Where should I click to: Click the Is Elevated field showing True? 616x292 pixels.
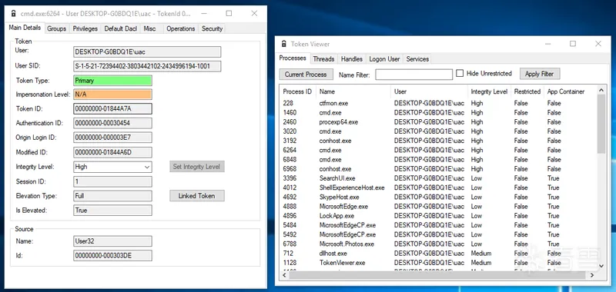112,210
